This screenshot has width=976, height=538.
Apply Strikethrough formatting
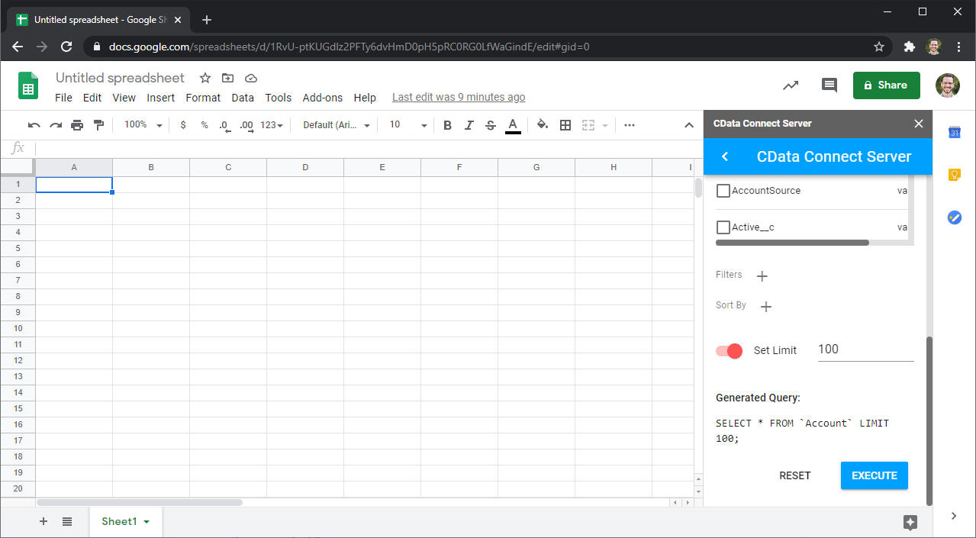(x=490, y=125)
